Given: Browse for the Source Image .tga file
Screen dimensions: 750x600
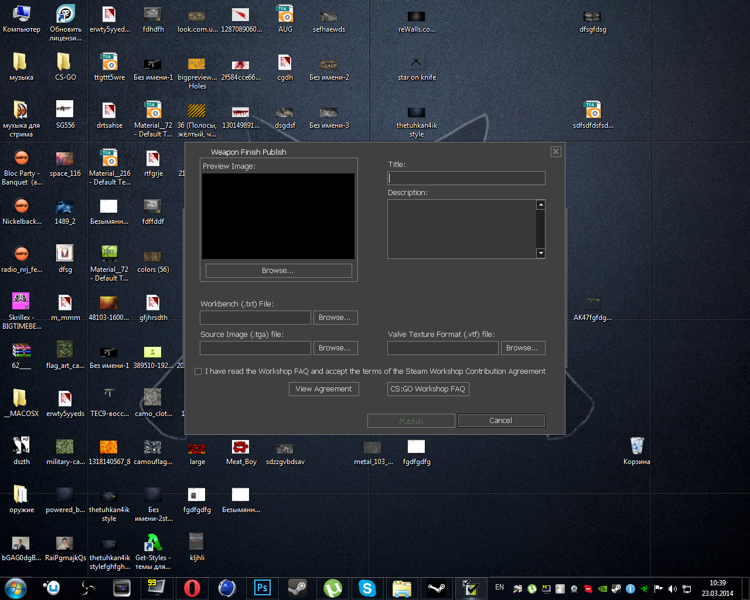Looking at the screenshot, I should [x=335, y=348].
